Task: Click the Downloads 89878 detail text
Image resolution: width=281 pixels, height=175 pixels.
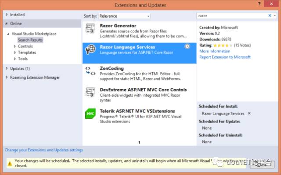Action: pyautogui.click(x=215, y=39)
